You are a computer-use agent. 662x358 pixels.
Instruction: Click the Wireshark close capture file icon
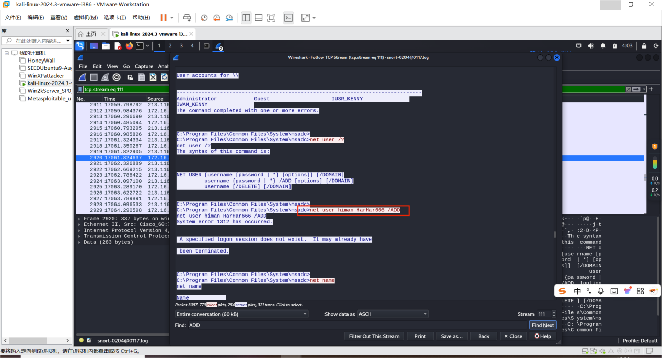point(153,77)
